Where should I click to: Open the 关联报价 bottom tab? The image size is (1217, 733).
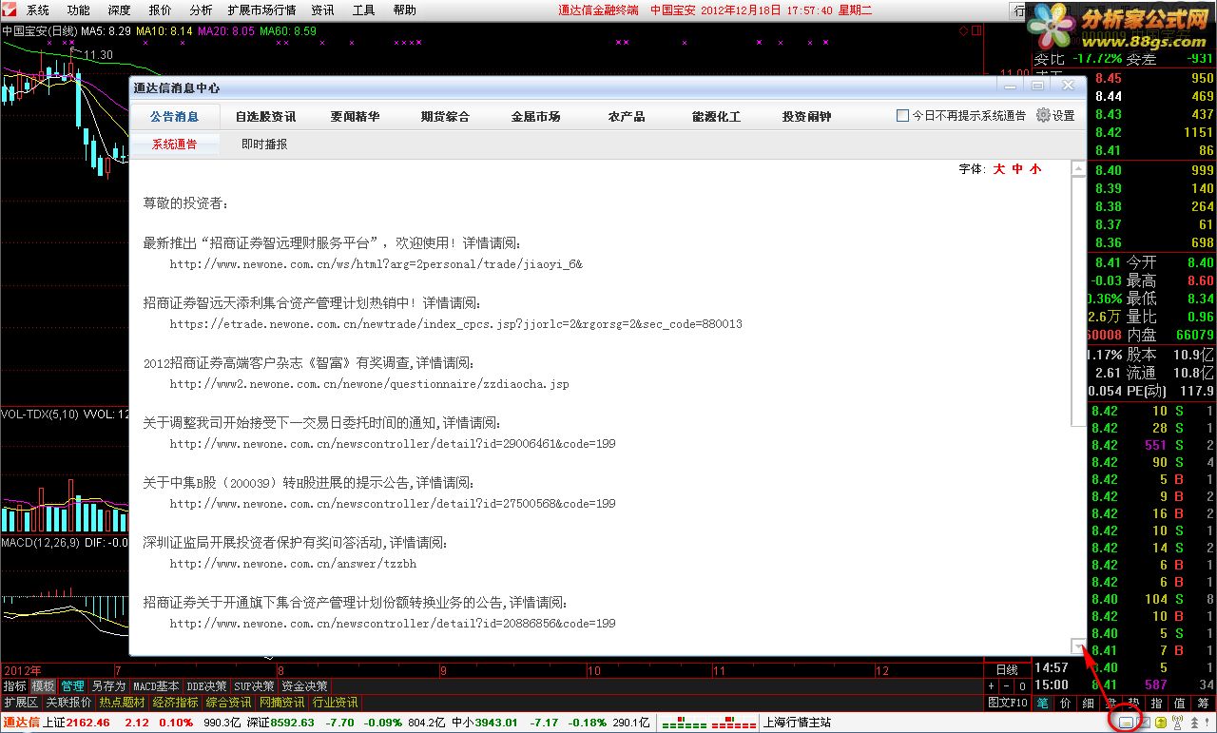68,703
